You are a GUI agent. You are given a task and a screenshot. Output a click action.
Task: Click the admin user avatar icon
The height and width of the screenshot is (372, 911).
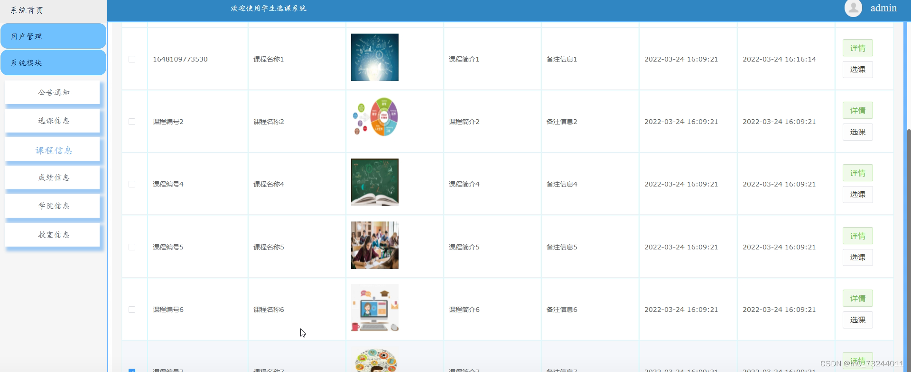(853, 8)
